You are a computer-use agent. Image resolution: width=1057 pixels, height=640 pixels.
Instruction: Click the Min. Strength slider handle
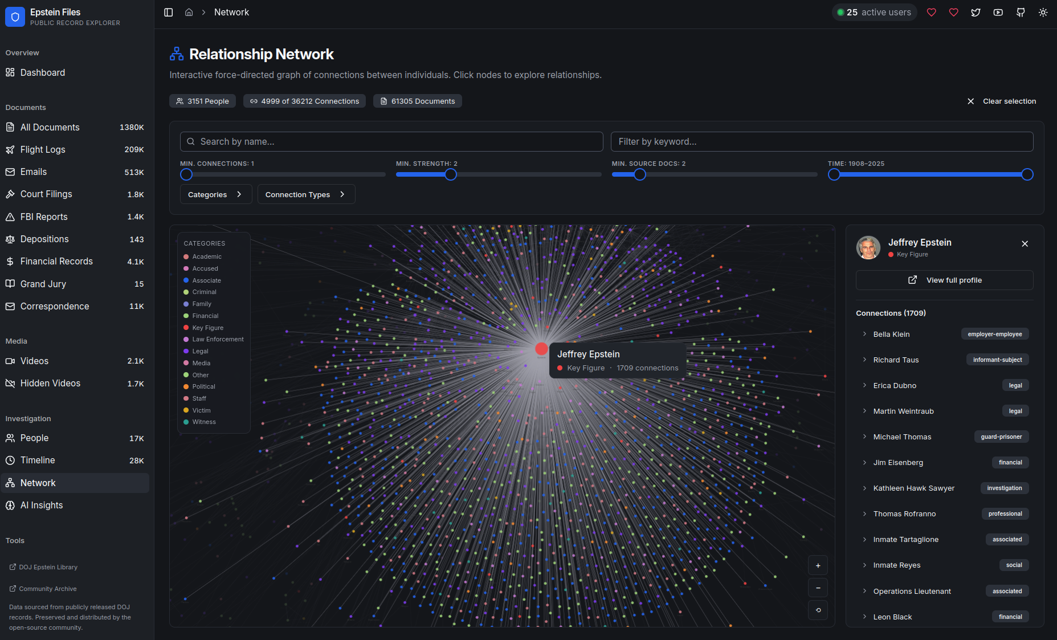450,174
